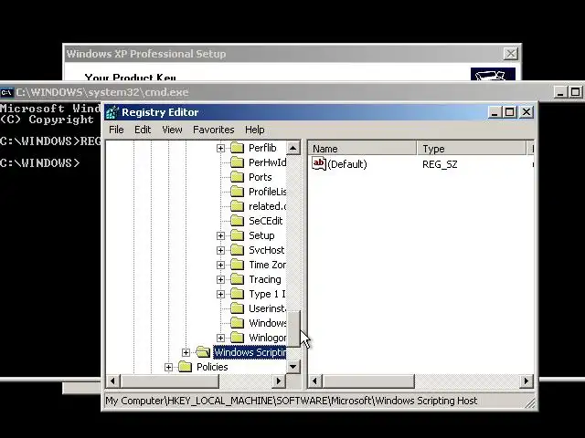
Task: Click the Ports folder icon
Action: pos(237,177)
